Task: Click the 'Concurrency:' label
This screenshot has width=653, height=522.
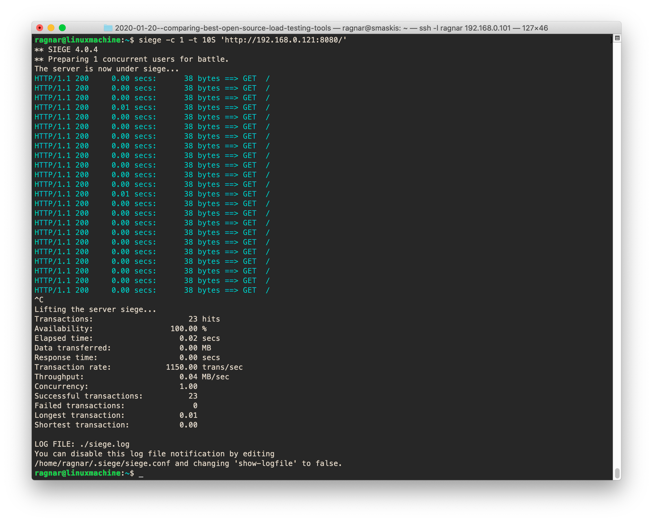Action: point(61,387)
